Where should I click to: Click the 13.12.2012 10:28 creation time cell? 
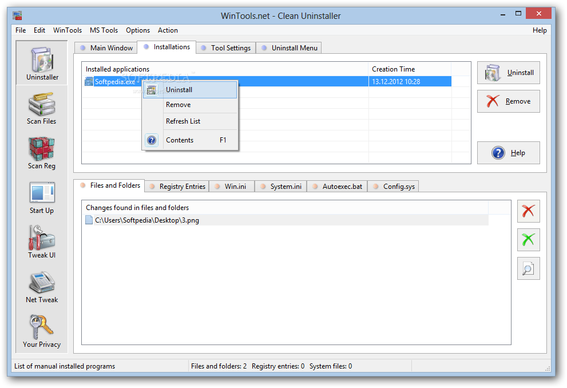[410, 82]
